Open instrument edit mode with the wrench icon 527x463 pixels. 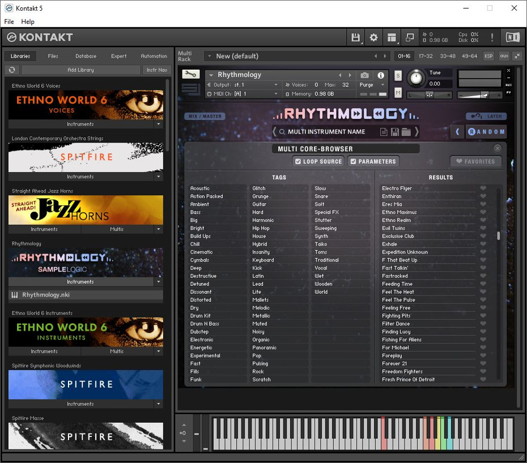[x=190, y=74]
